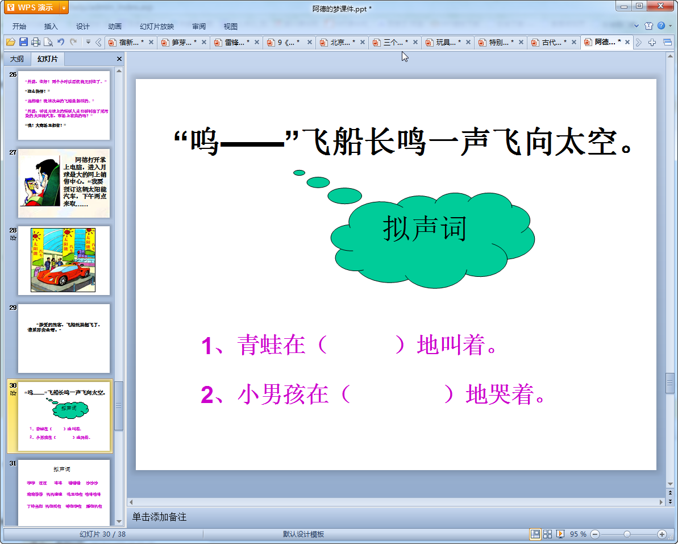This screenshot has width=678, height=544.
Task: Open the skin shirt icon in title bar
Action: (x=648, y=26)
